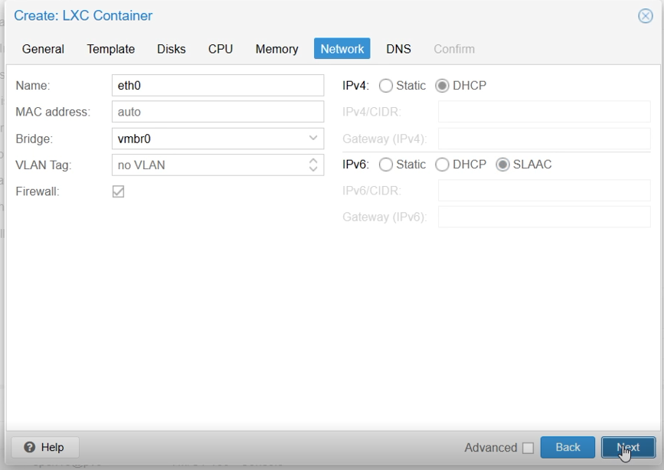664x470 pixels.
Task: Open the Disks tab
Action: pos(171,48)
